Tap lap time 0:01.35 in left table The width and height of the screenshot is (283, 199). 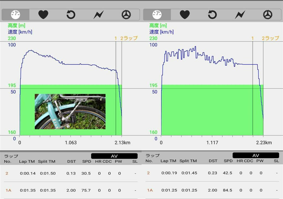click(28, 190)
